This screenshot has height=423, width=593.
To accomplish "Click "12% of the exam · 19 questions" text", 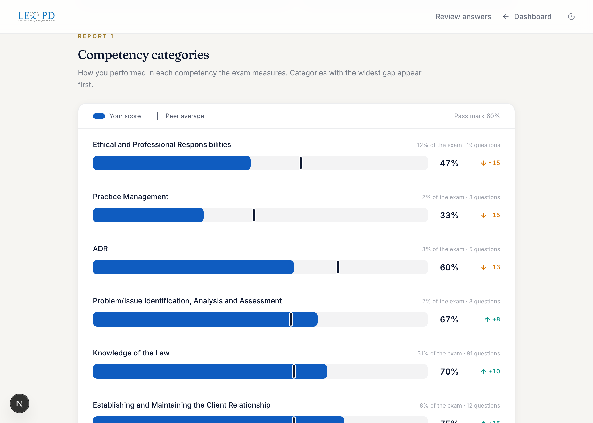I will coord(458,145).
